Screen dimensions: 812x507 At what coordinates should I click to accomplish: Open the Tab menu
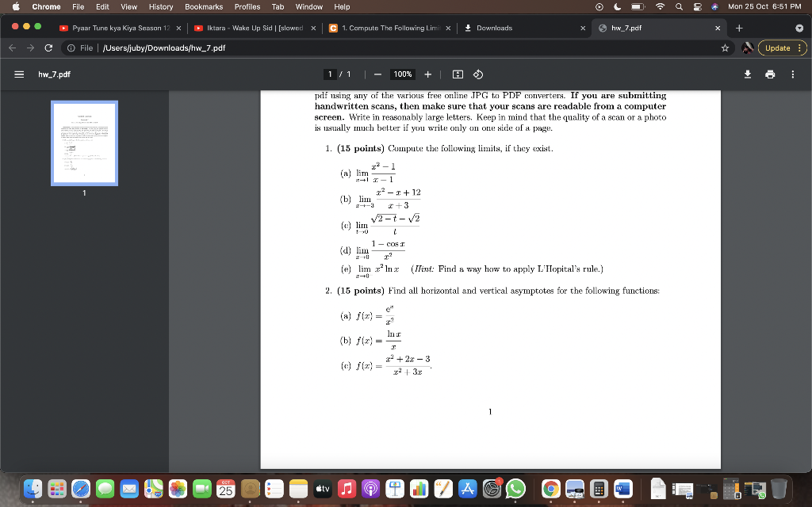tap(278, 6)
